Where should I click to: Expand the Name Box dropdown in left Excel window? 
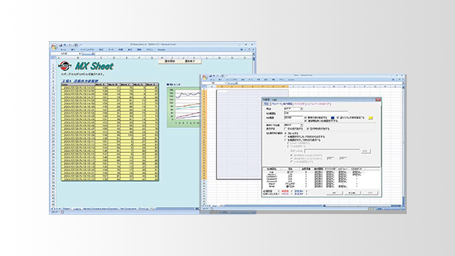[80, 54]
